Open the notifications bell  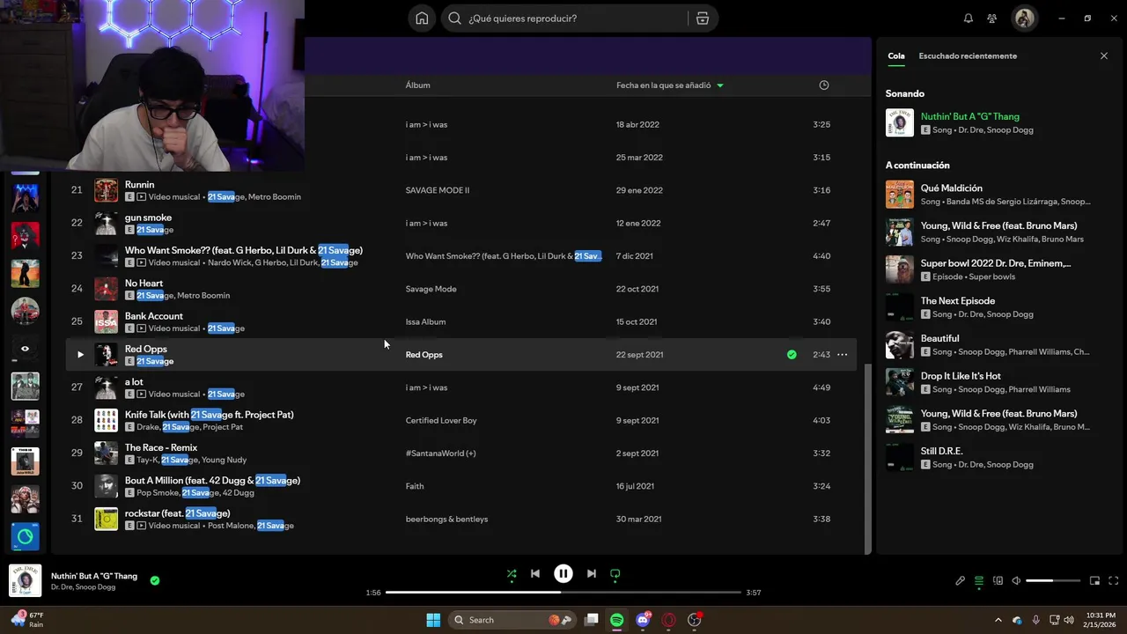(969, 18)
